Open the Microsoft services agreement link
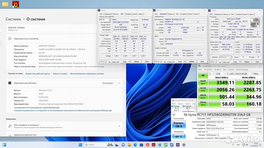 pyautogui.click(x=37, y=107)
